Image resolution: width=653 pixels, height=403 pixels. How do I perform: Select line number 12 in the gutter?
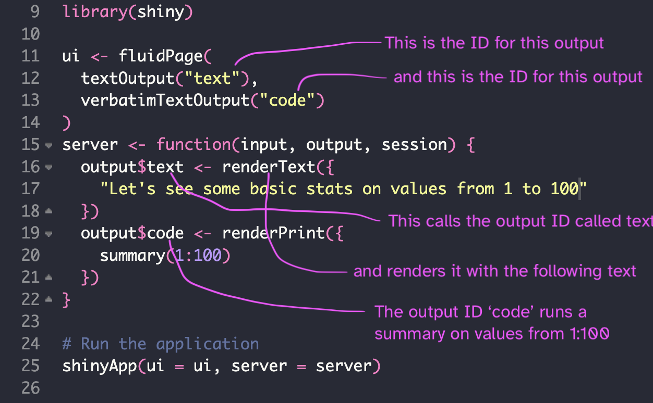click(x=30, y=78)
